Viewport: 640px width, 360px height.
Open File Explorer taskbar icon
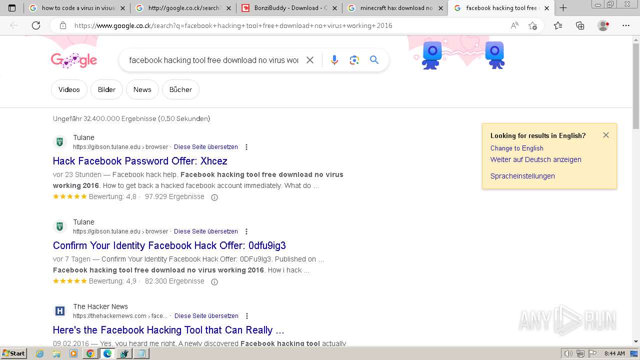pos(56,353)
